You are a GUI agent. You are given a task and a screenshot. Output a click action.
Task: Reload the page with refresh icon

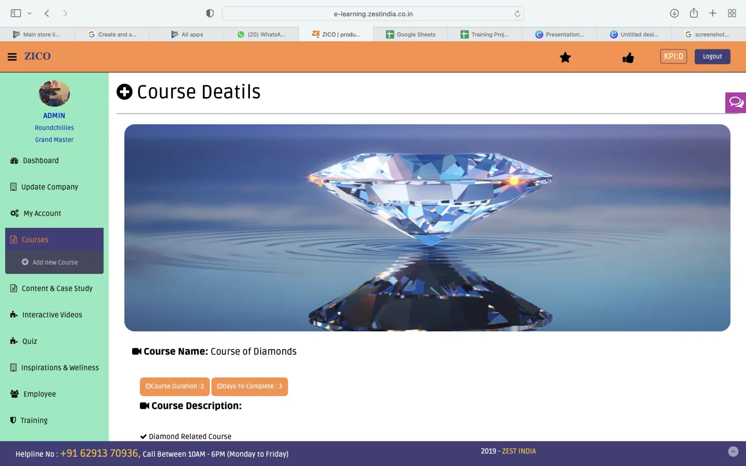click(517, 14)
